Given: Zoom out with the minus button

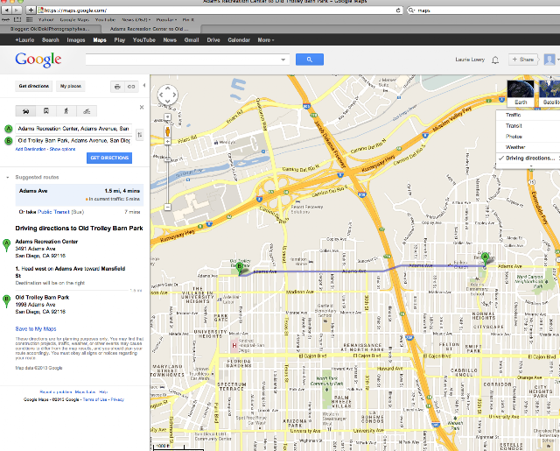Looking at the screenshot, I should point(167,207).
